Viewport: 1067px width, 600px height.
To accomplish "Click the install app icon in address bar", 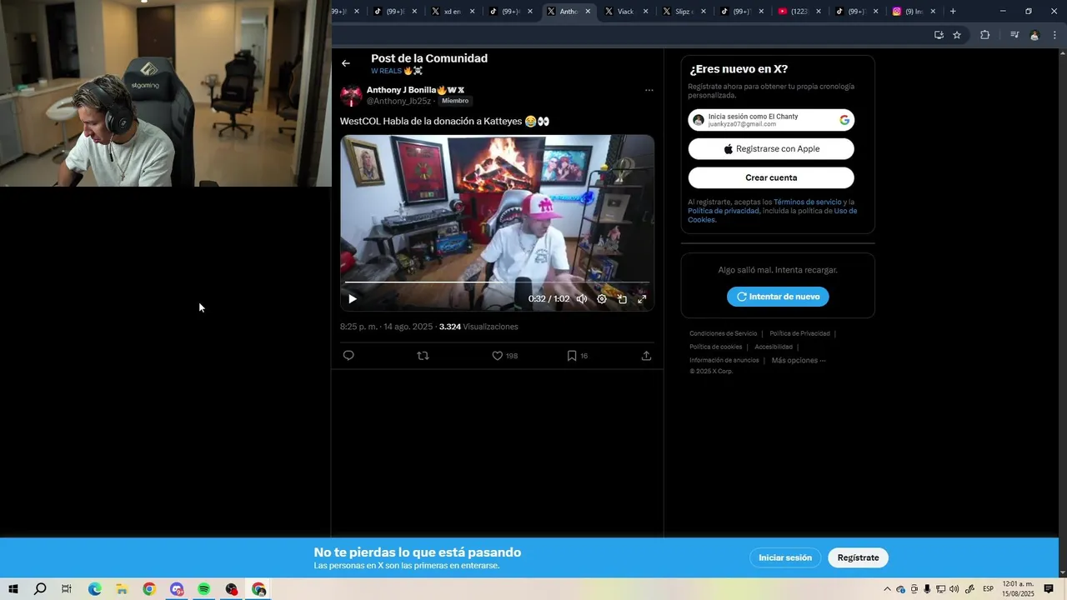I will (x=939, y=35).
